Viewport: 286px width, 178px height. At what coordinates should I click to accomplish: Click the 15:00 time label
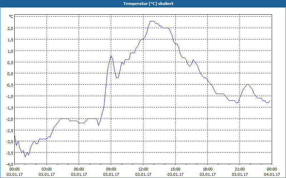[x=176, y=169]
